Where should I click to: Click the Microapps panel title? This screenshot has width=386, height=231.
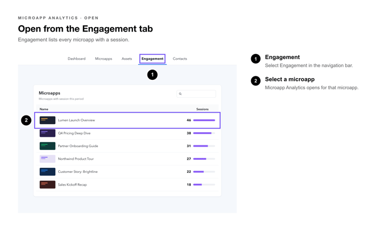[50, 93]
